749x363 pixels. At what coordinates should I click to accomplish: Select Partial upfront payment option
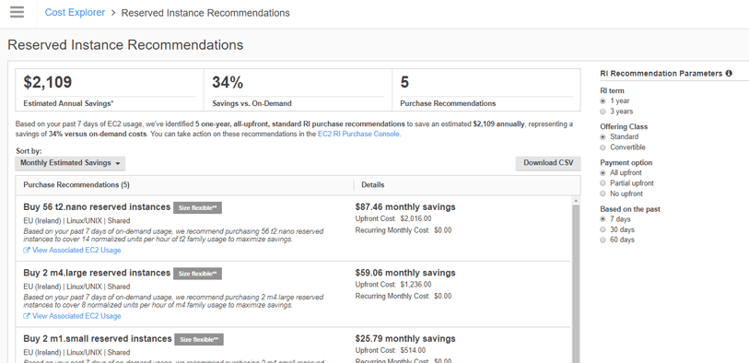[x=603, y=183]
